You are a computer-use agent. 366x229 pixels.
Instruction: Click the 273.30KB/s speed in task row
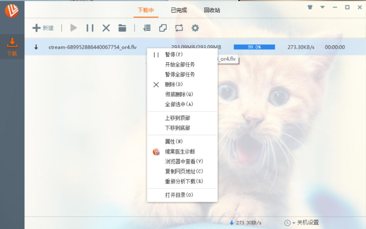(301, 47)
